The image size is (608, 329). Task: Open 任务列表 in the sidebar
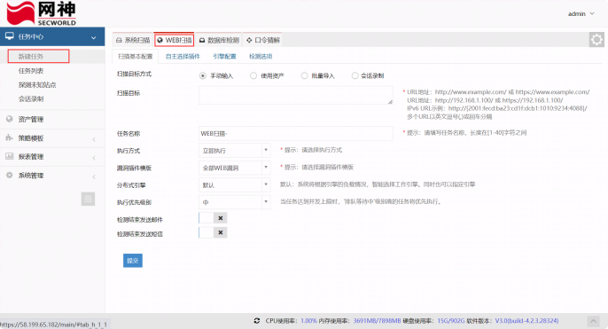tap(31, 71)
